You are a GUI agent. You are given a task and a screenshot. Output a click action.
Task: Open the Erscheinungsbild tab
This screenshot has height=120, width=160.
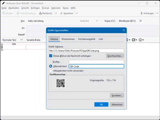click(86, 39)
